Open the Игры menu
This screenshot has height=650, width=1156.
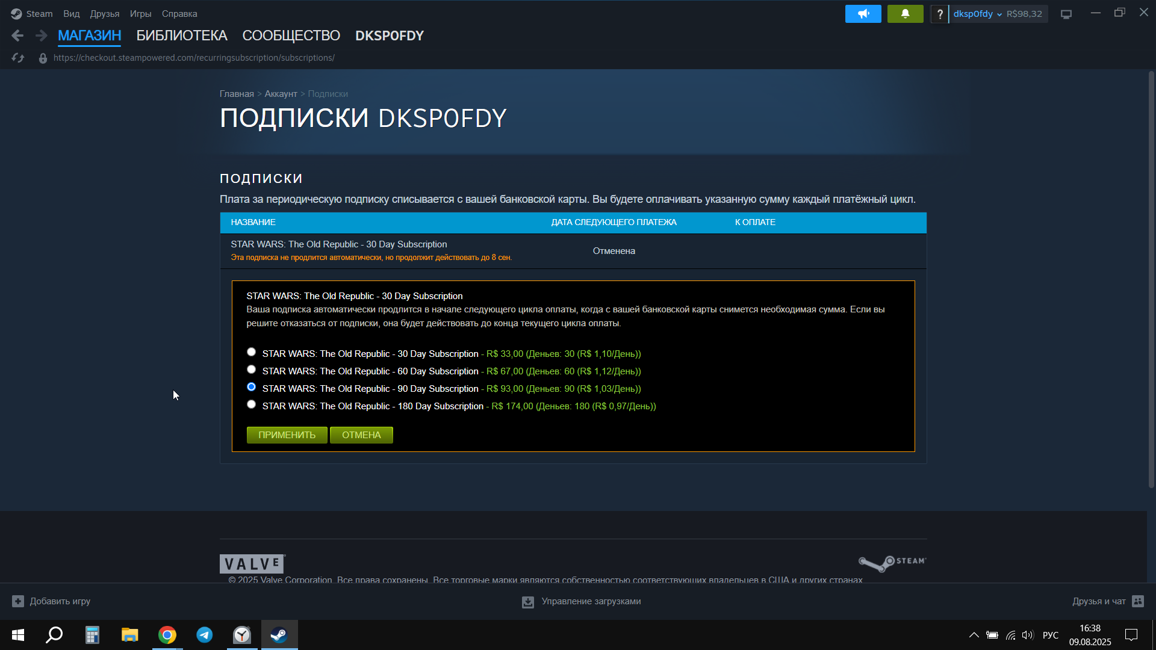coord(140,13)
